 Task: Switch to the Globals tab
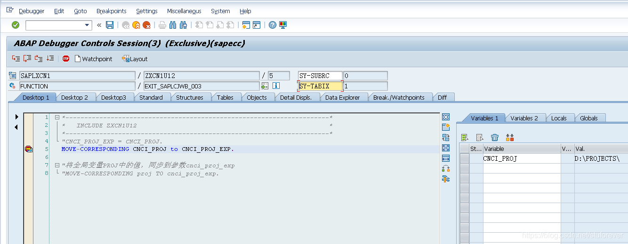point(589,118)
